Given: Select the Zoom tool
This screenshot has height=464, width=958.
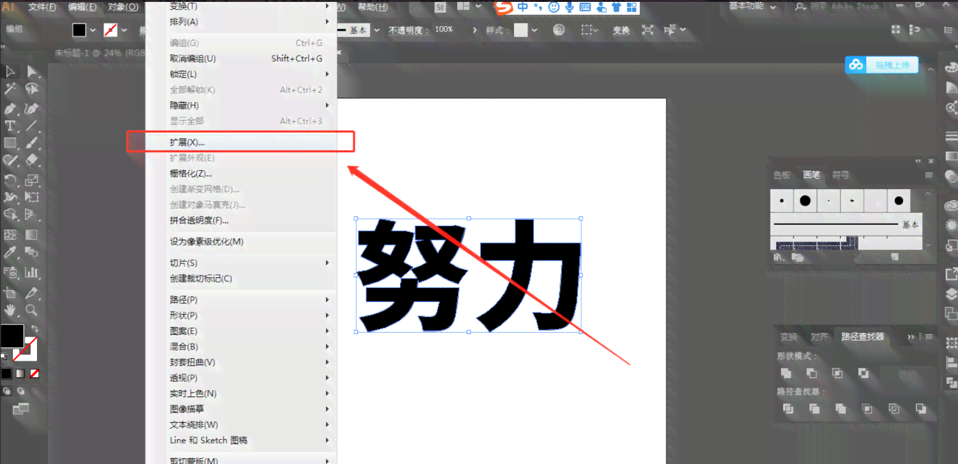Looking at the screenshot, I should [32, 310].
